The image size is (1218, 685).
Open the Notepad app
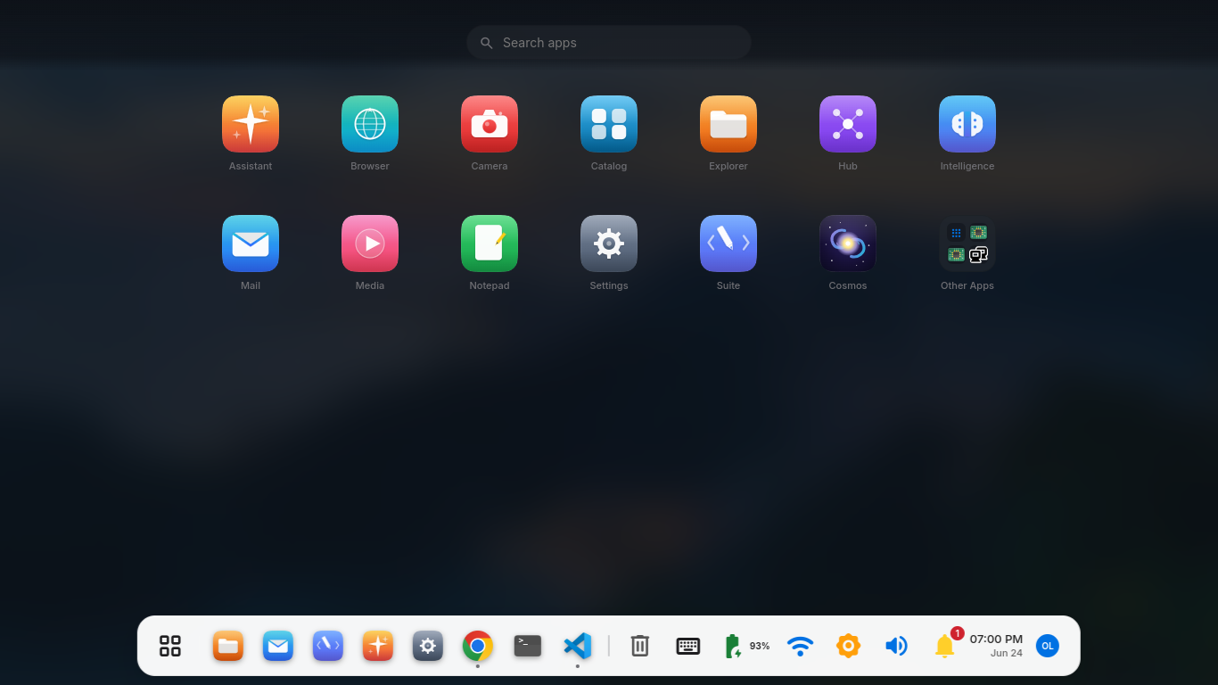(490, 243)
